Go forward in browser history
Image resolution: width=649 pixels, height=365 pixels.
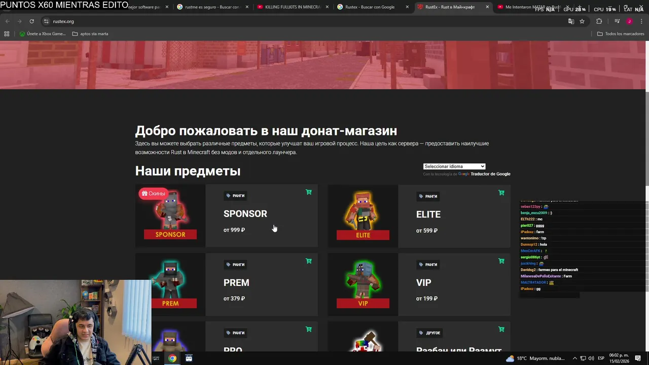[x=19, y=21]
